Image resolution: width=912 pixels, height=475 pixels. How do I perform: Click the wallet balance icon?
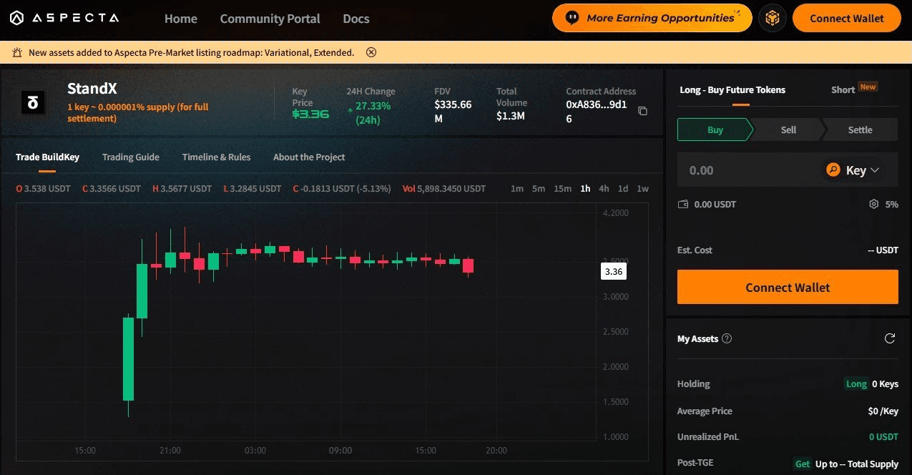pos(683,205)
